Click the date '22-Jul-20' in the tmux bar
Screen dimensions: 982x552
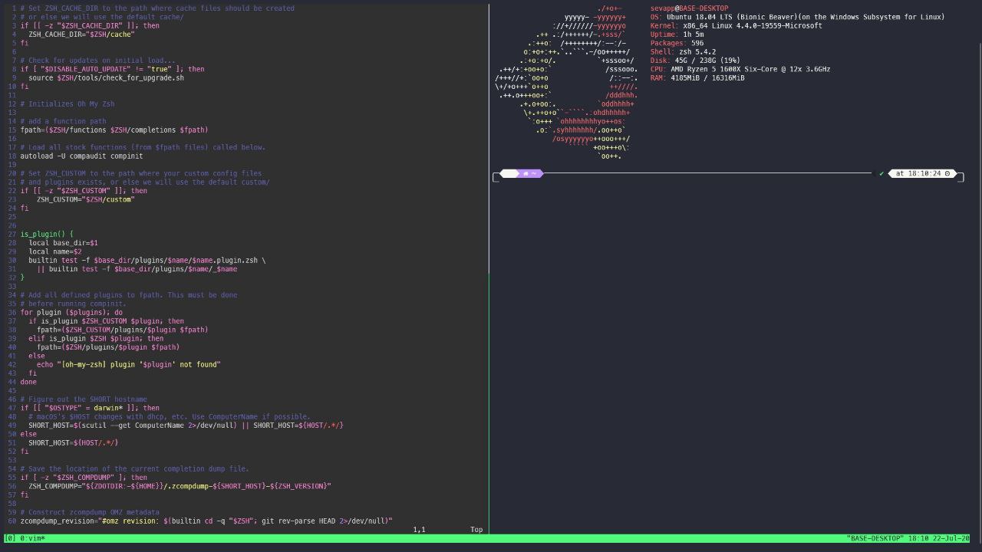pyautogui.click(x=951, y=538)
